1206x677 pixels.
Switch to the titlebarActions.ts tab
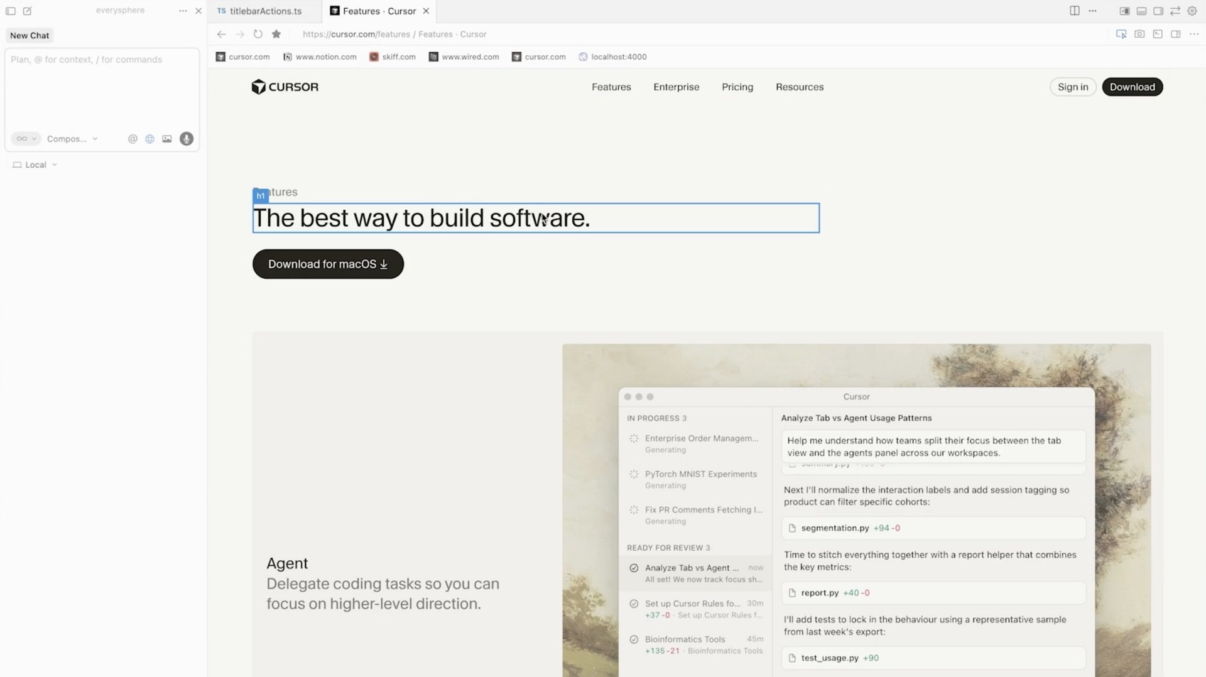coord(264,11)
